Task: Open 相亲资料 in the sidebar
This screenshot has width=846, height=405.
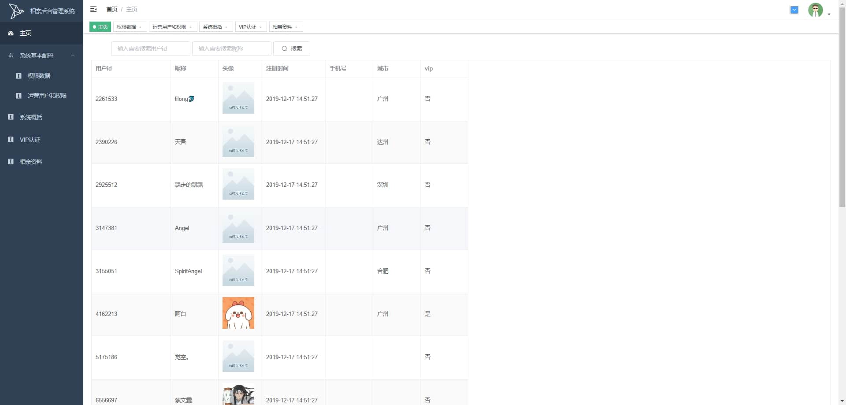Action: (41, 162)
